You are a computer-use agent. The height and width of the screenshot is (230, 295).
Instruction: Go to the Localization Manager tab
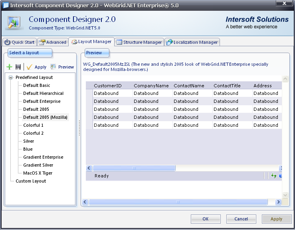coord(192,42)
